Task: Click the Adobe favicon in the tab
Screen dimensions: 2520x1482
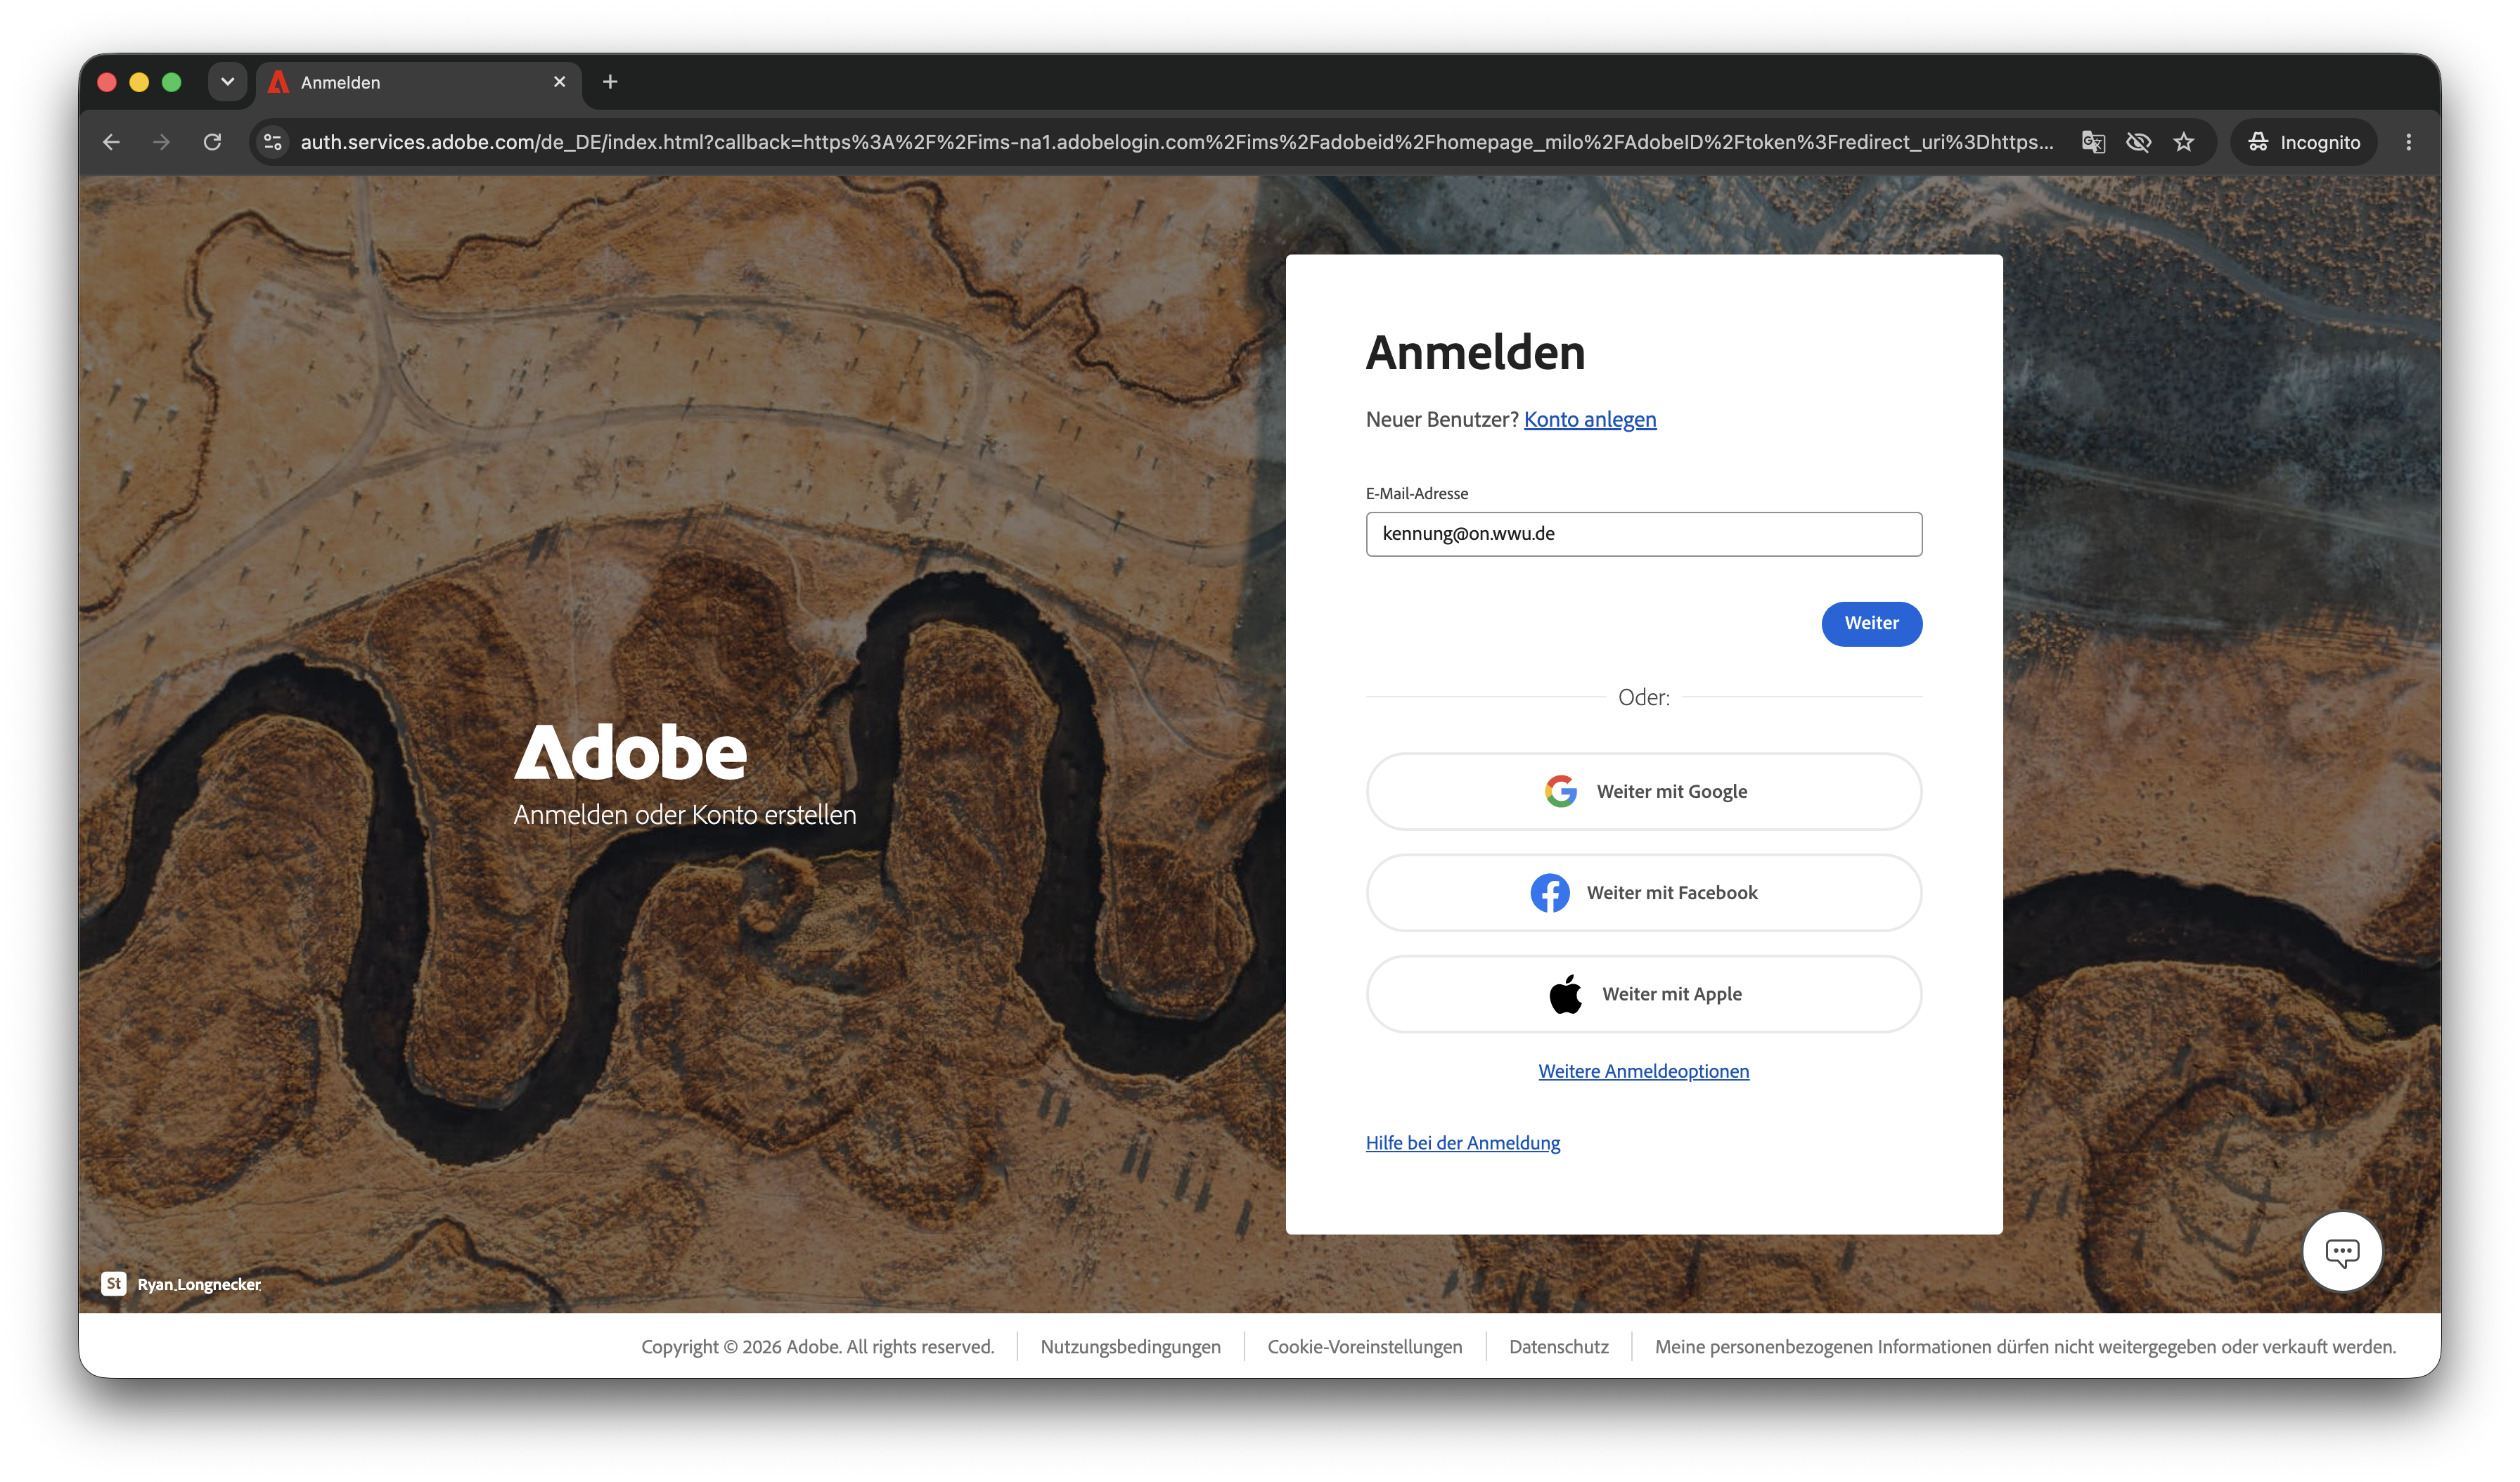Action: pyautogui.click(x=279, y=82)
